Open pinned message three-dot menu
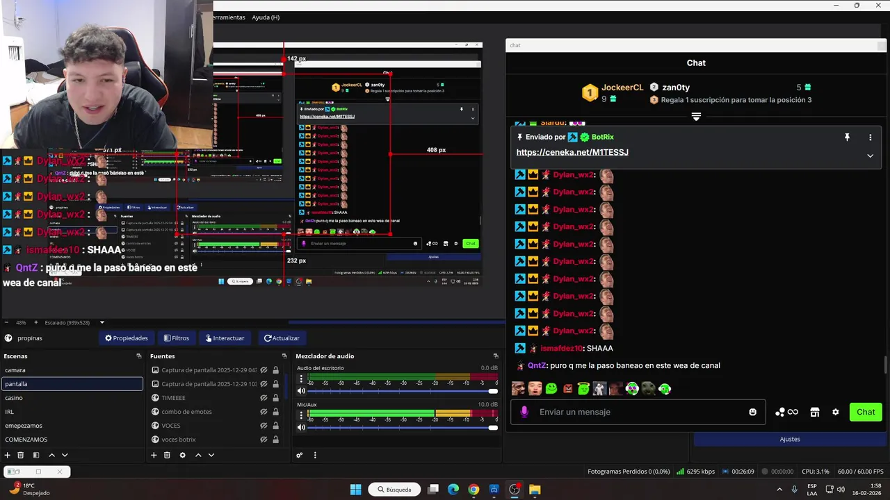The height and width of the screenshot is (500, 890). click(870, 137)
